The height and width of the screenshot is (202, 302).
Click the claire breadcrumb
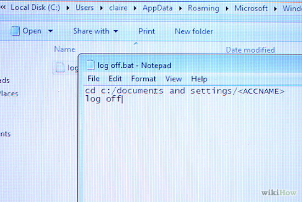[118, 8]
